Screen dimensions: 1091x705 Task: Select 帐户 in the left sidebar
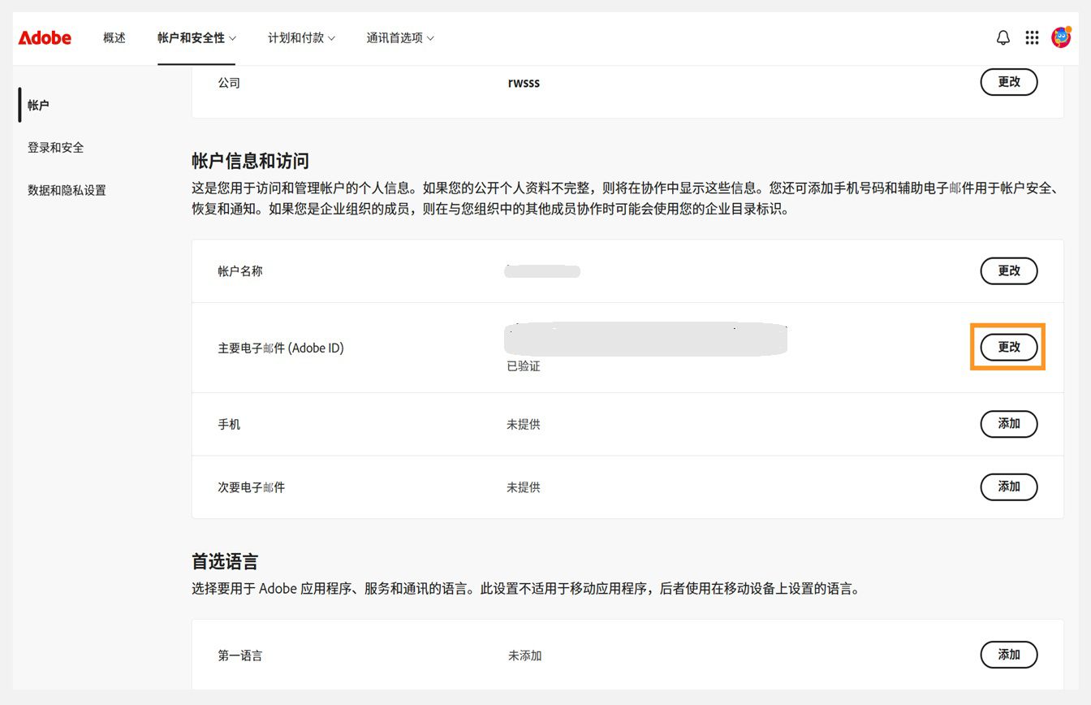pos(38,105)
